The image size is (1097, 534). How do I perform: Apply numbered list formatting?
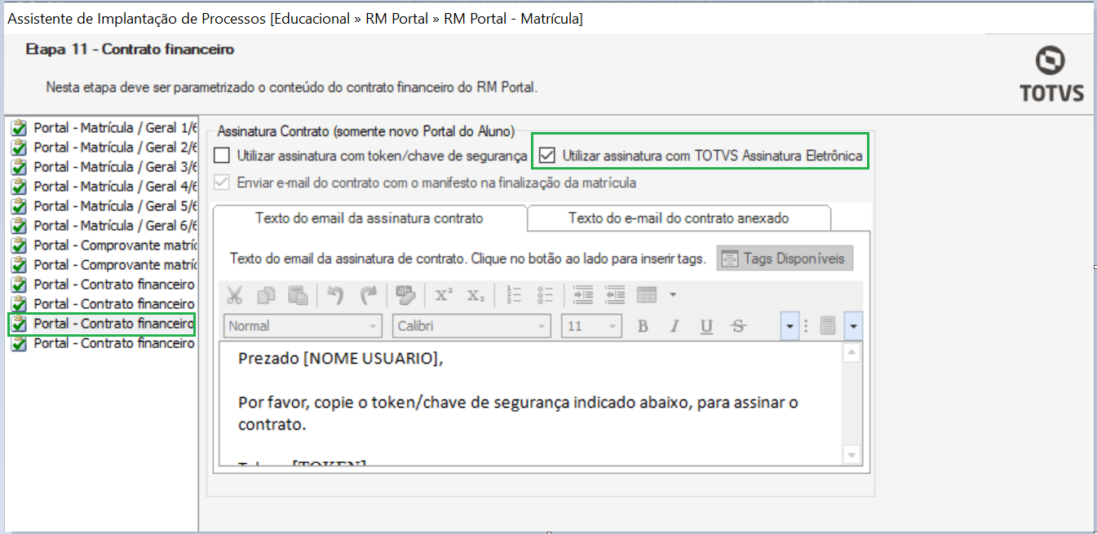[x=515, y=294]
